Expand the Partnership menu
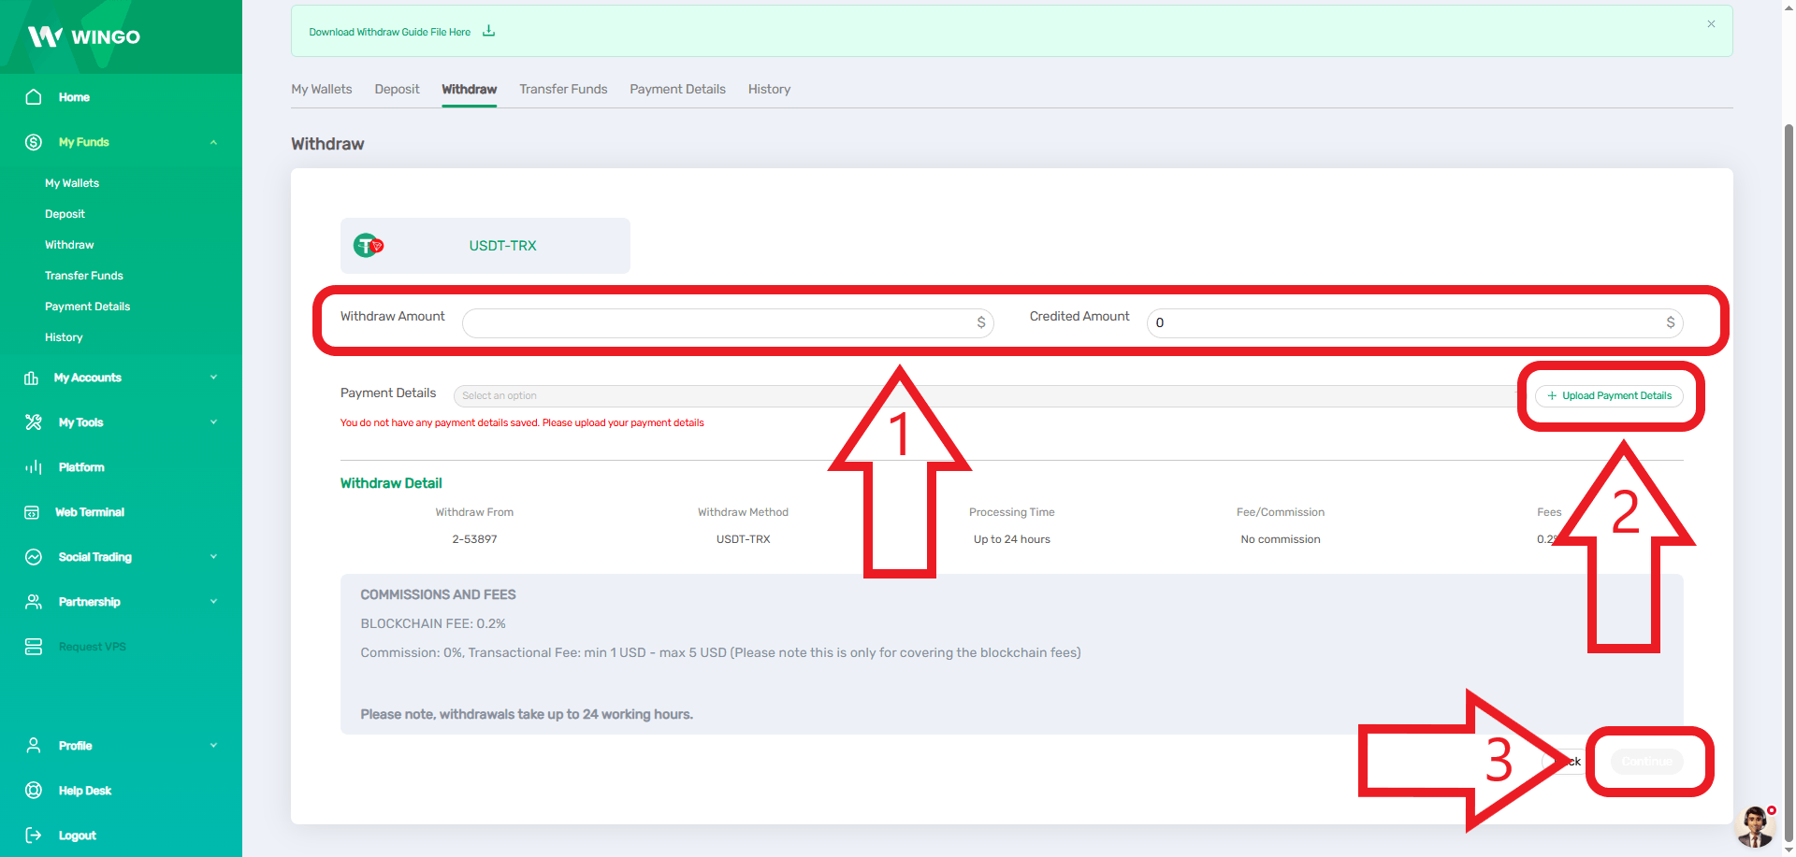This screenshot has width=1796, height=857. (213, 602)
